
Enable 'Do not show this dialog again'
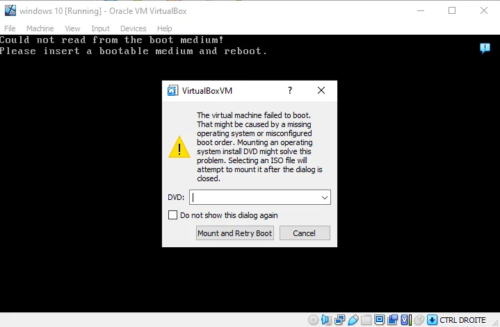tap(173, 215)
